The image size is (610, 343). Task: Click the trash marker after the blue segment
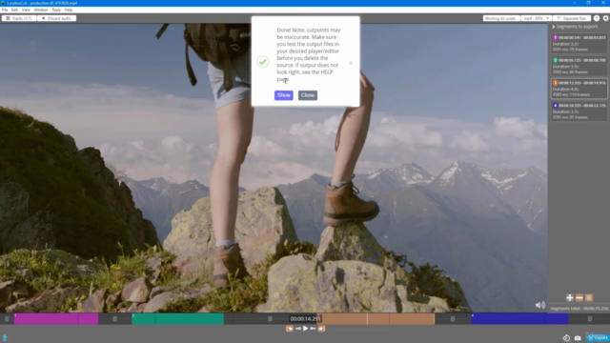590,319
